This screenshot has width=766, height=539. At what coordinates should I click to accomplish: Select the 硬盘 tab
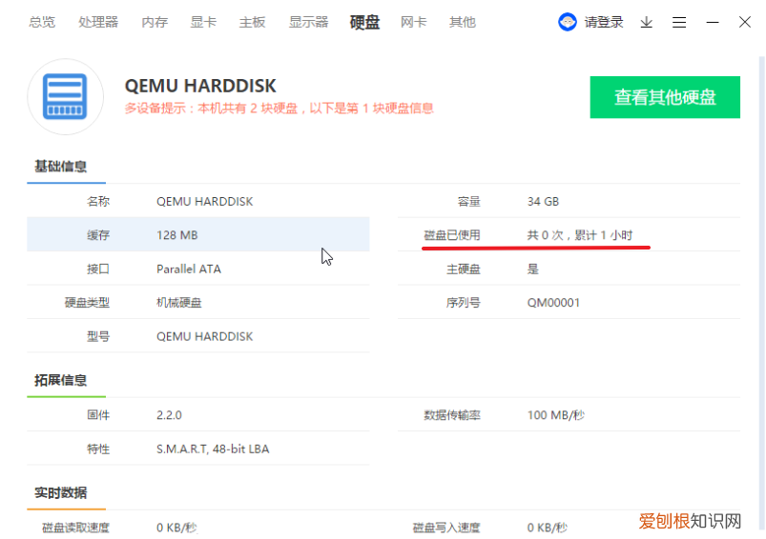coord(364,22)
